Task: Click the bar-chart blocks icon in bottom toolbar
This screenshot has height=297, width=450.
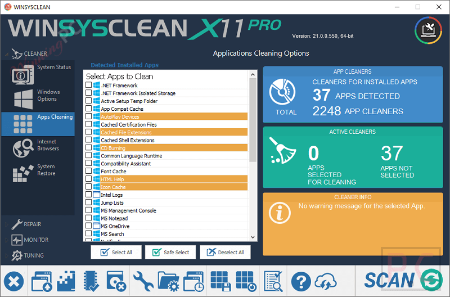Action: pos(66,281)
